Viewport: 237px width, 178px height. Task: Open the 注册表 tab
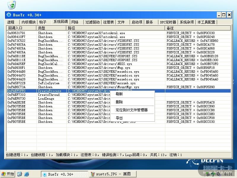tap(108, 22)
